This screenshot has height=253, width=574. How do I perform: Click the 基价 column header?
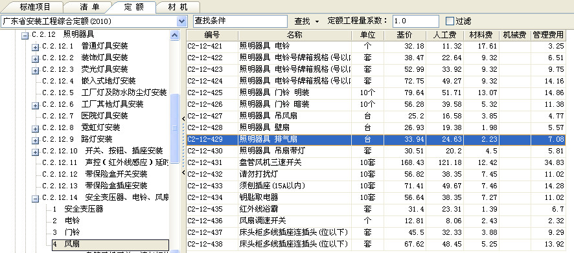point(405,36)
